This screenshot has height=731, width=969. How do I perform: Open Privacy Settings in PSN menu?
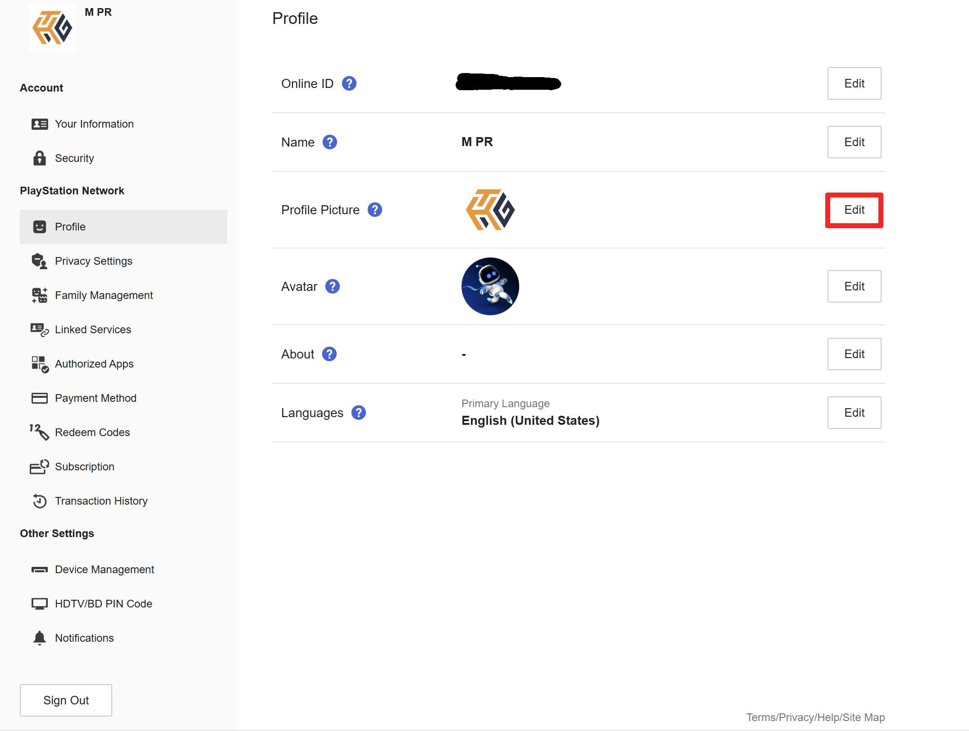[x=94, y=260]
